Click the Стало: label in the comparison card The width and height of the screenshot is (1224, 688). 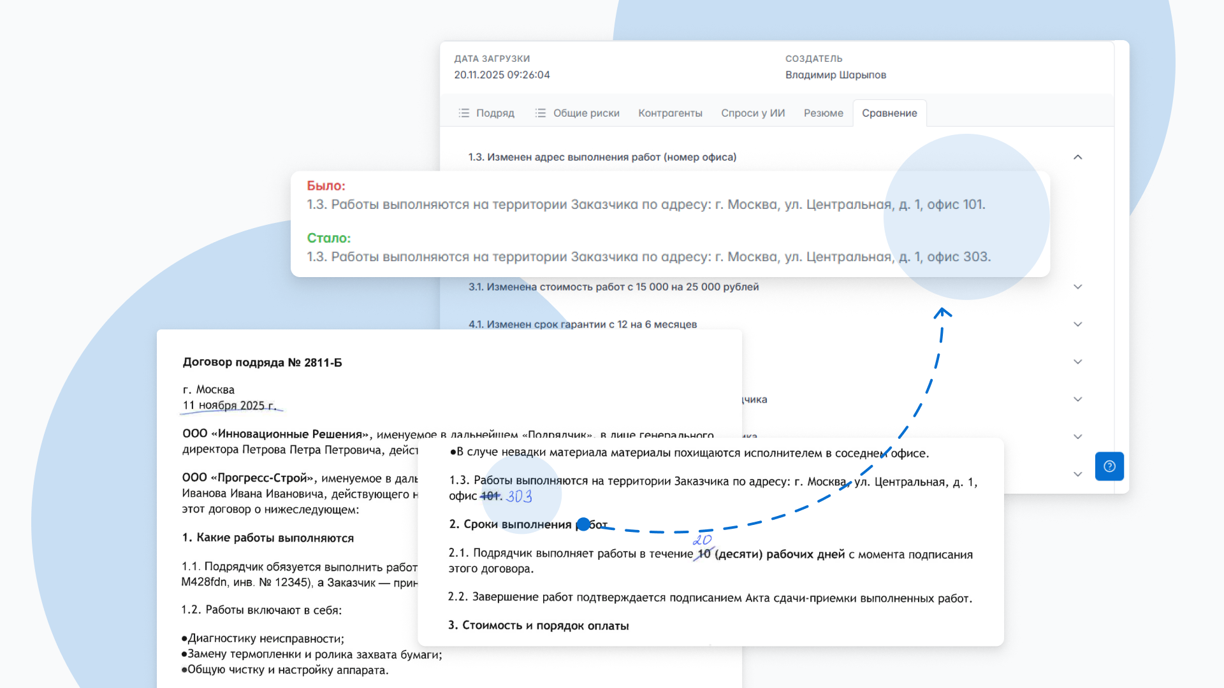point(329,238)
